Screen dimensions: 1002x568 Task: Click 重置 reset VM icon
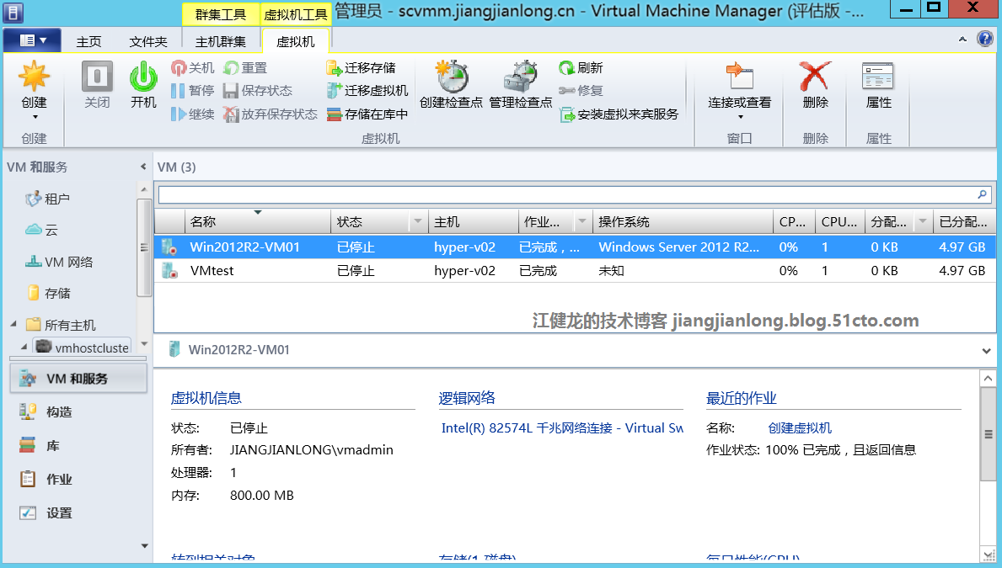click(x=231, y=67)
